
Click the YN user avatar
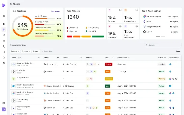pyautogui.click(x=4, y=109)
